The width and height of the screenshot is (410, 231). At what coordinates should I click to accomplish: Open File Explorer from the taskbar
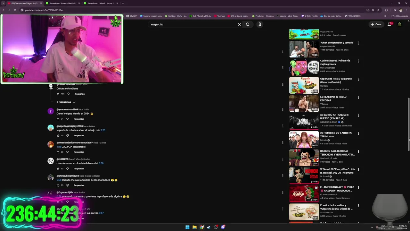click(194, 227)
